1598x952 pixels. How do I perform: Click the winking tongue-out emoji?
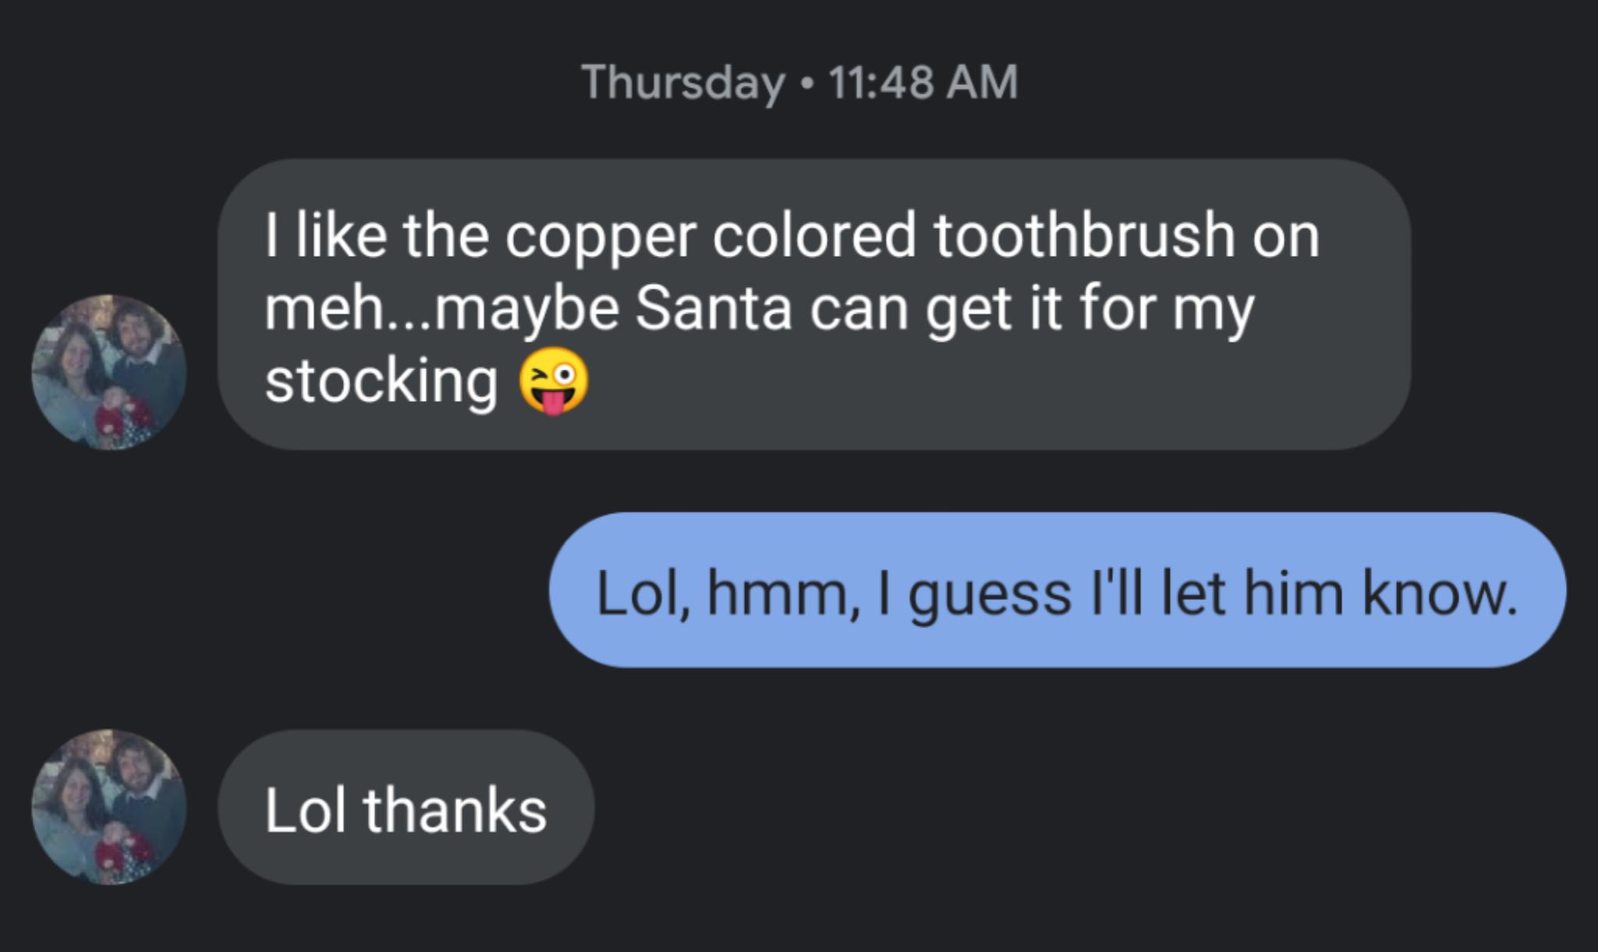pyautogui.click(x=553, y=381)
